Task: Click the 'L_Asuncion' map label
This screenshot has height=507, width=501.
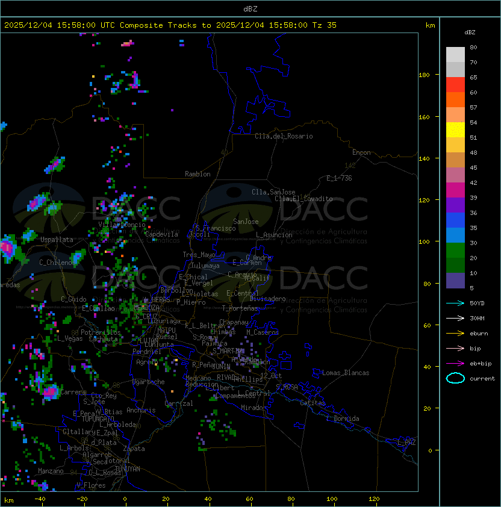Action: coord(274,235)
